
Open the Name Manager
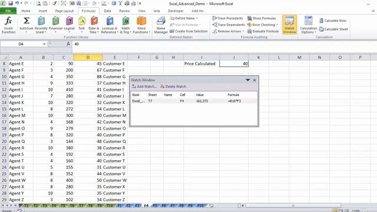(161, 25)
